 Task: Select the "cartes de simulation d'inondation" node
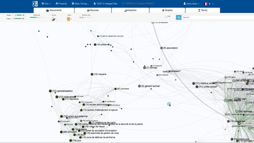[79, 131]
